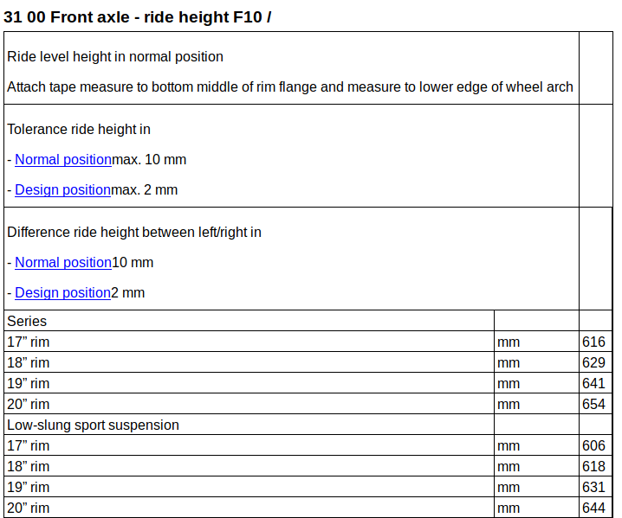Select the value 616 cell
The image size is (622, 518).
coord(593,342)
